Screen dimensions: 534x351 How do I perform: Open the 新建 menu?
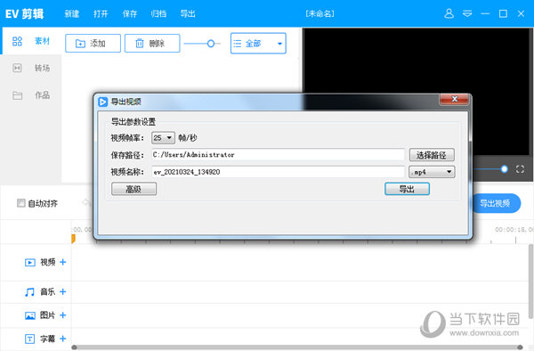click(72, 14)
